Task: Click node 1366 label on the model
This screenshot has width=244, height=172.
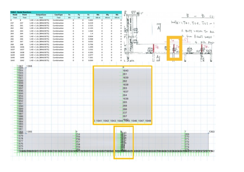Action: [29, 131]
